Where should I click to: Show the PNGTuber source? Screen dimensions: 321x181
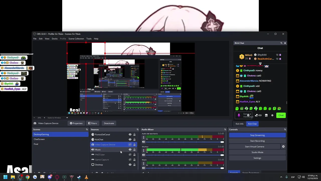pyautogui.click(x=130, y=155)
